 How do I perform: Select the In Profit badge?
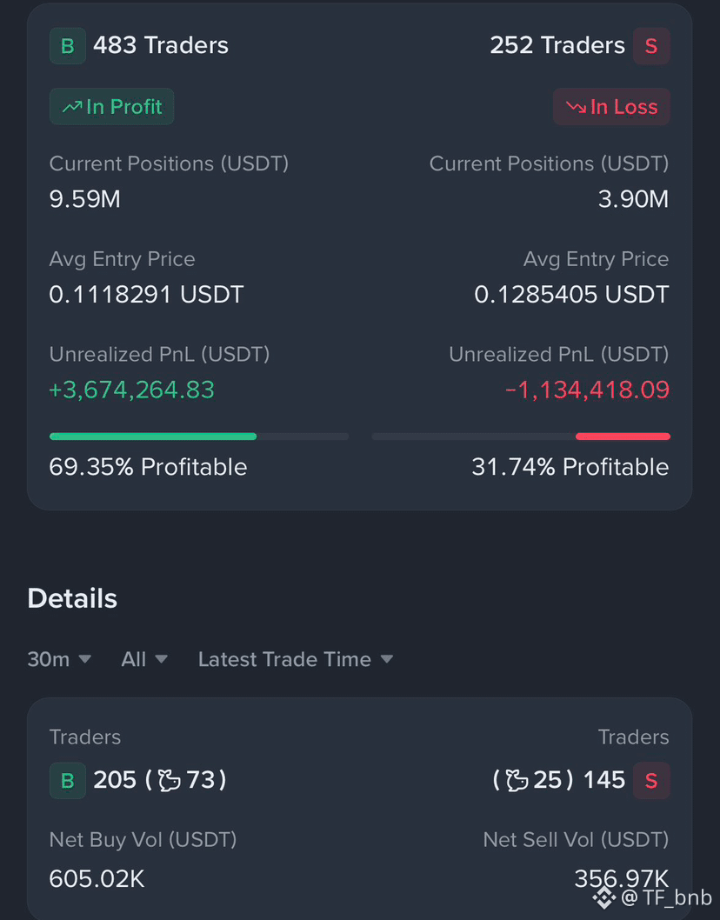tap(111, 106)
